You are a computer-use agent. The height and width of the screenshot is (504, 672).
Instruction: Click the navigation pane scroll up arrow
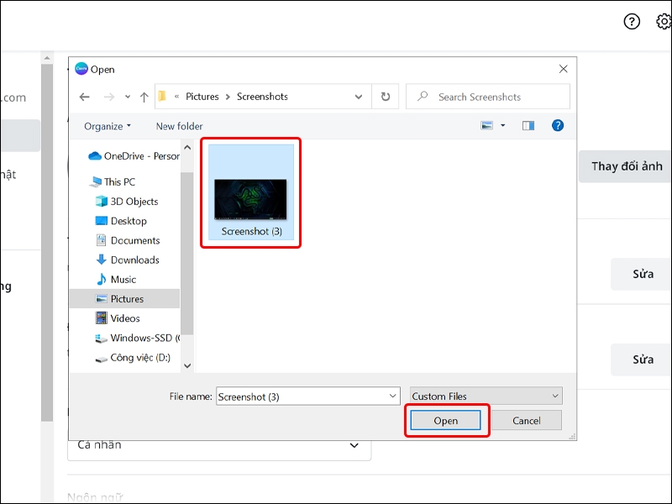pyautogui.click(x=187, y=148)
